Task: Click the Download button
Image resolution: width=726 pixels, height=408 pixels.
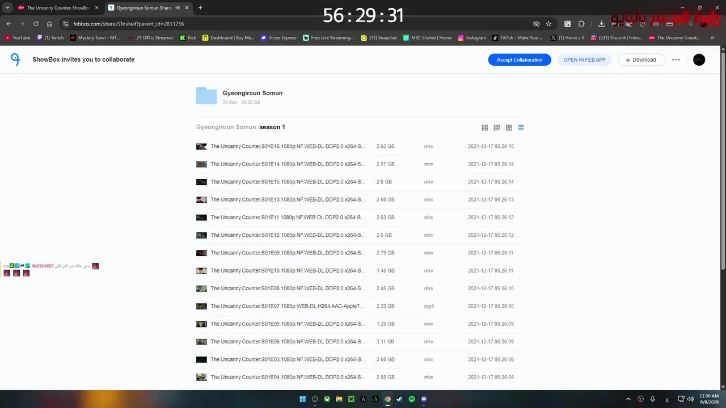Action: pyautogui.click(x=641, y=59)
